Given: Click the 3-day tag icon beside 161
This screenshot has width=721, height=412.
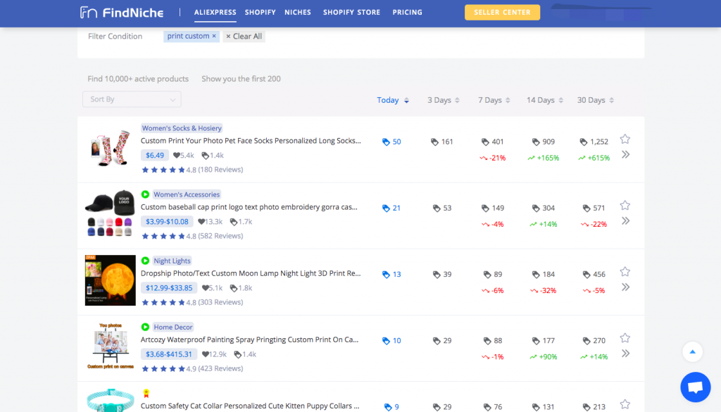Looking at the screenshot, I should 434,142.
